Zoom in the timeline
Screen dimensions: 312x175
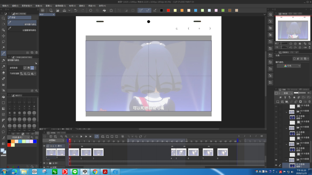[x=66, y=136]
